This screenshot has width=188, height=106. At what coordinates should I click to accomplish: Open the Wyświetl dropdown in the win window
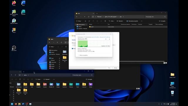pos(120,21)
